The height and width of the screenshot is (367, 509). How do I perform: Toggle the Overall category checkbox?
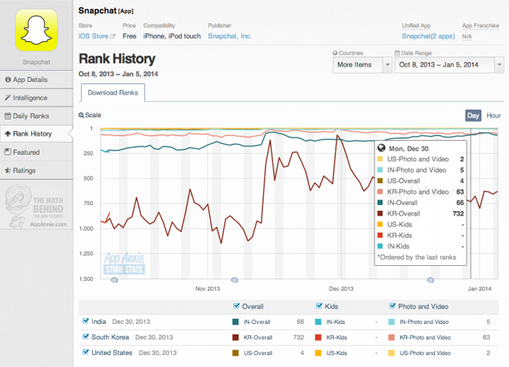236,306
